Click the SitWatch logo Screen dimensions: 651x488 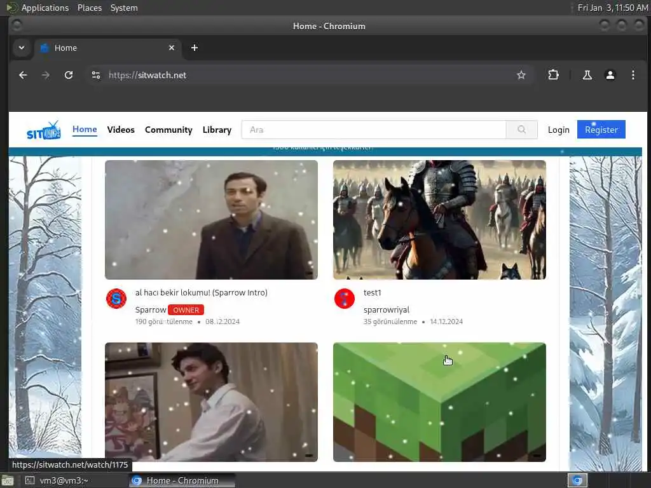pyautogui.click(x=44, y=130)
